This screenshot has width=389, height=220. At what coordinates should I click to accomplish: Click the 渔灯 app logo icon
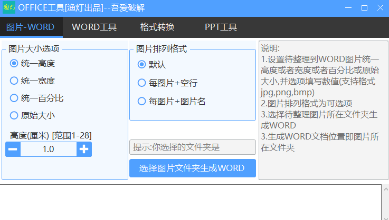tap(9, 8)
